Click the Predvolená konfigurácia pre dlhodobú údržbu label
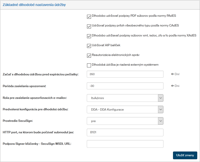 tap(35, 109)
